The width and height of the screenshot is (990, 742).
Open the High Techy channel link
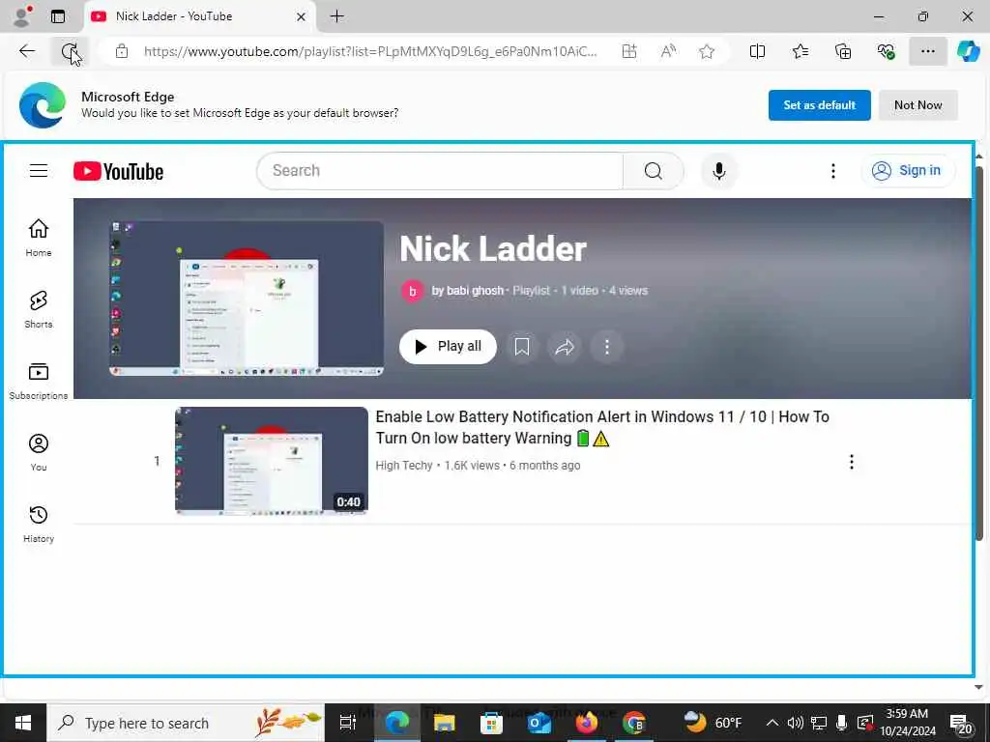click(x=404, y=466)
